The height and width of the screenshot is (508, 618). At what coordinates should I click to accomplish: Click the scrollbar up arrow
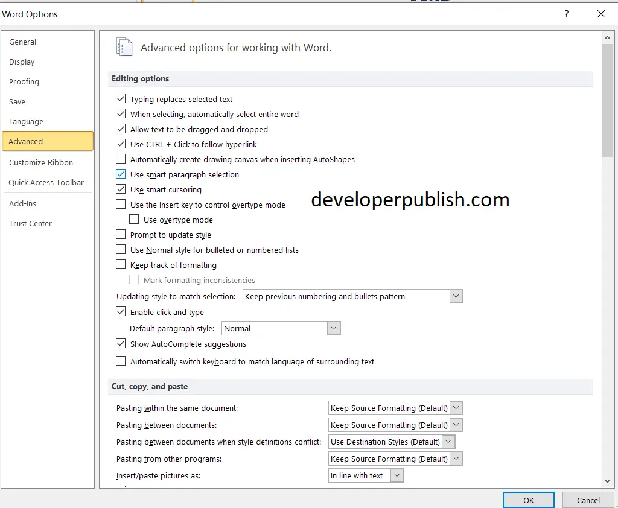coord(607,38)
